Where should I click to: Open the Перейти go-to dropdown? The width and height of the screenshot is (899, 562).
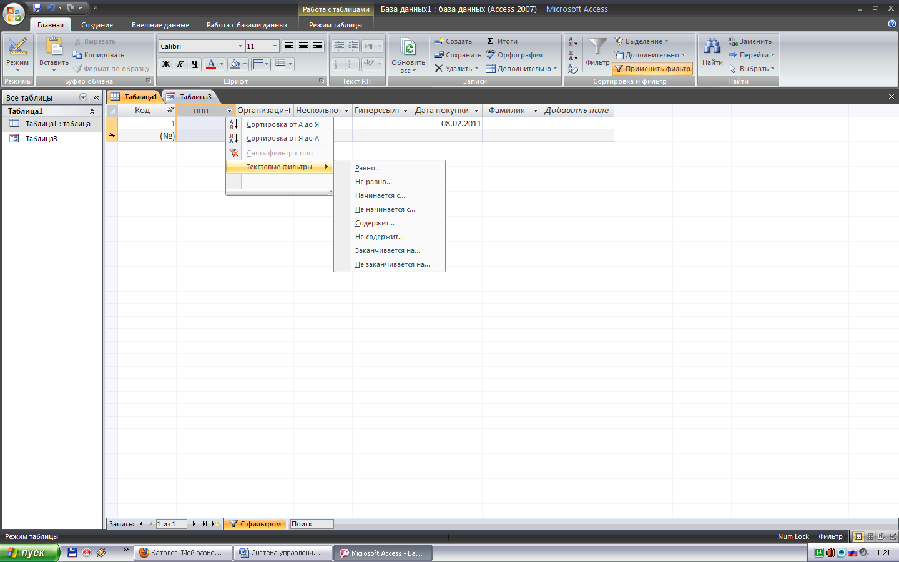coord(751,55)
